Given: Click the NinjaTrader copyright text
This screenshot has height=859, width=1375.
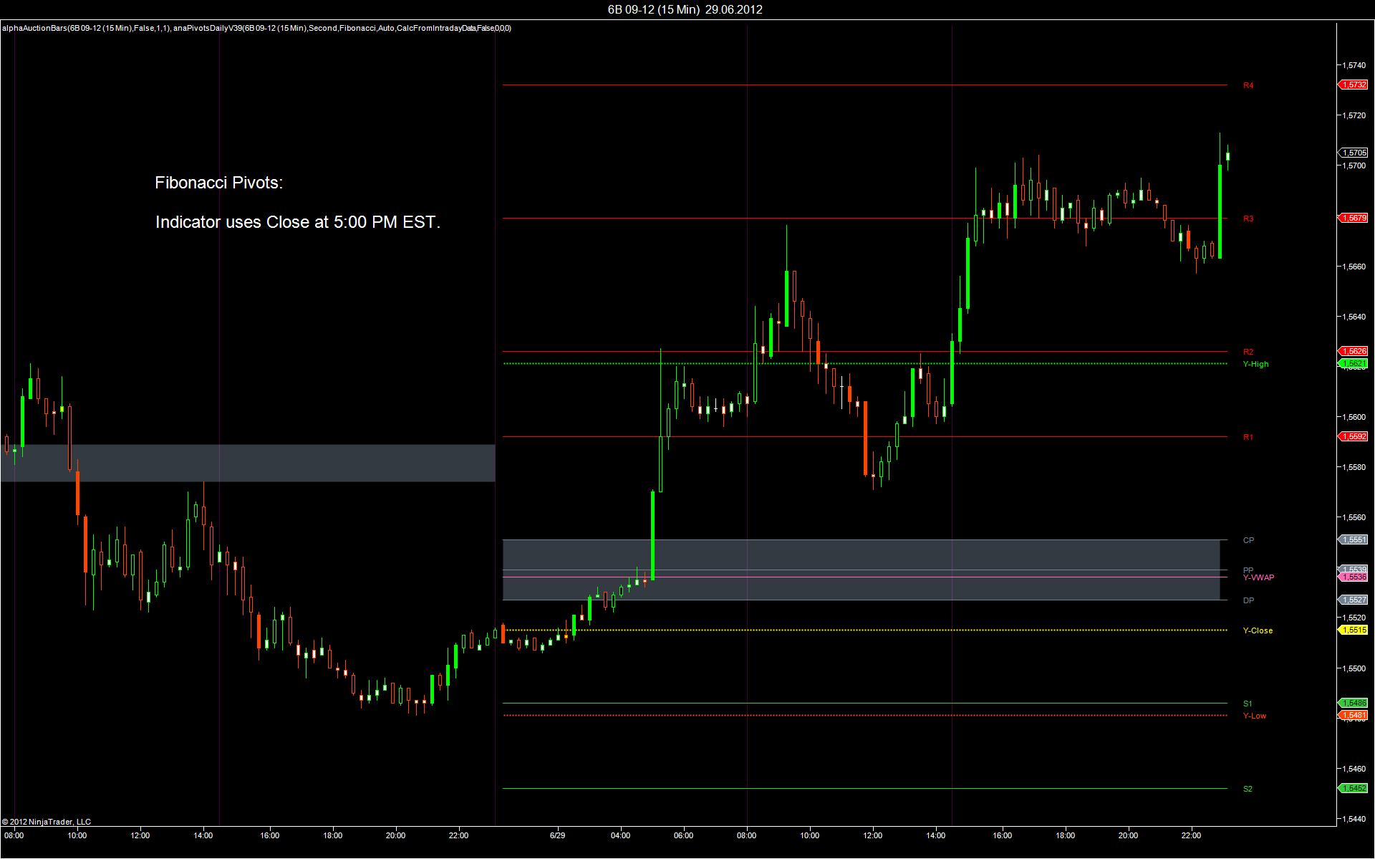Looking at the screenshot, I should click(47, 822).
